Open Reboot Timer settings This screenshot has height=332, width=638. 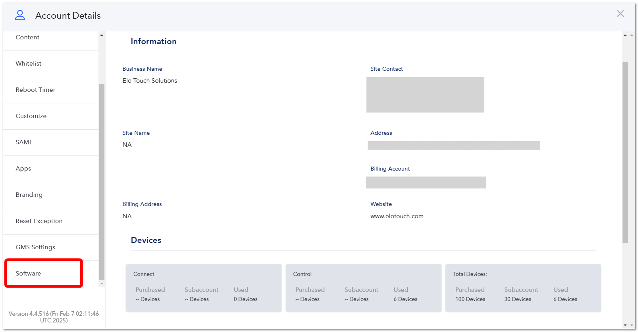(50, 90)
